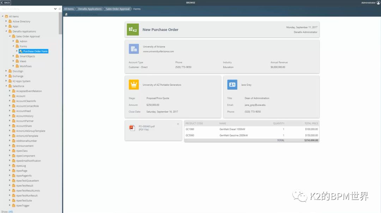This screenshot has height=213, width=381.
Task: Select the Forms breadcrumb
Action: pos(137,9)
